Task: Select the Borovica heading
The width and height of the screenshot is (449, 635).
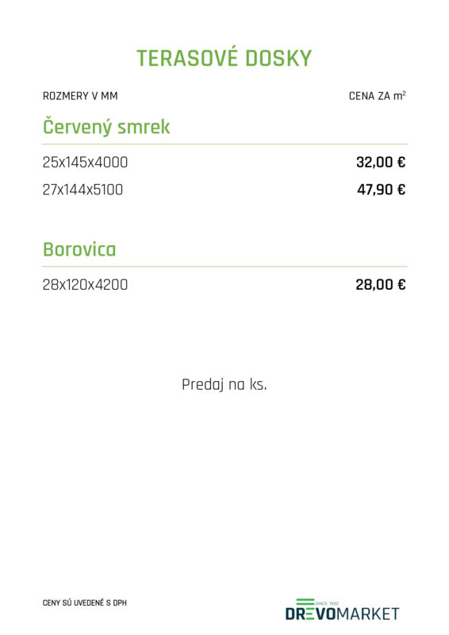Action: [79, 249]
